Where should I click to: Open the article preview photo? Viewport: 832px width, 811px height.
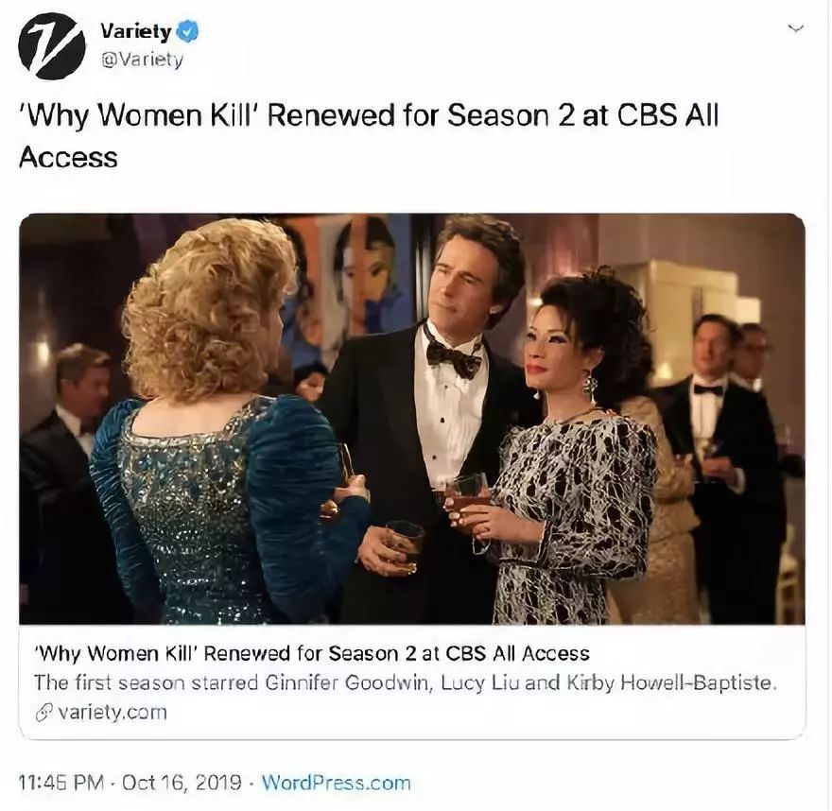point(412,419)
